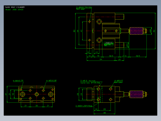The image size is (161, 121).
Task: Click the "4-M5X0.8P" thread callout
Action: coord(51,81)
